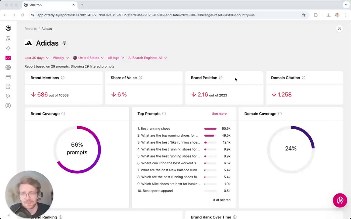Click the document search sidebar icon

[x=8, y=87]
